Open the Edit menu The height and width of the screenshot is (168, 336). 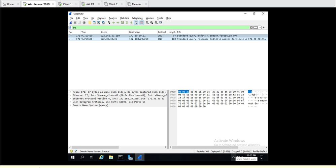tap(78, 18)
